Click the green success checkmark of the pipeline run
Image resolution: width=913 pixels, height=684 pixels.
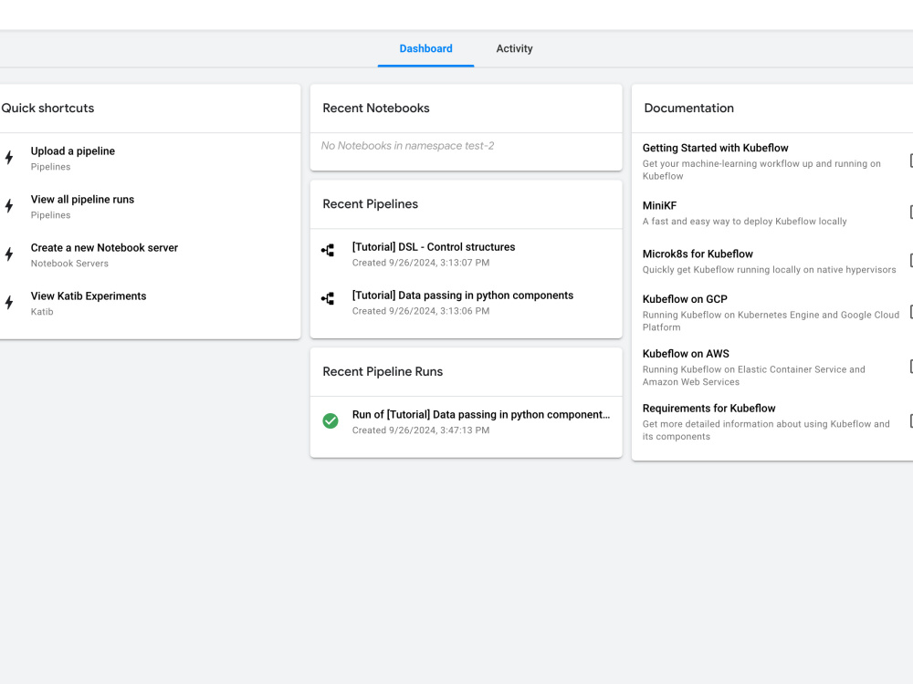coord(331,420)
